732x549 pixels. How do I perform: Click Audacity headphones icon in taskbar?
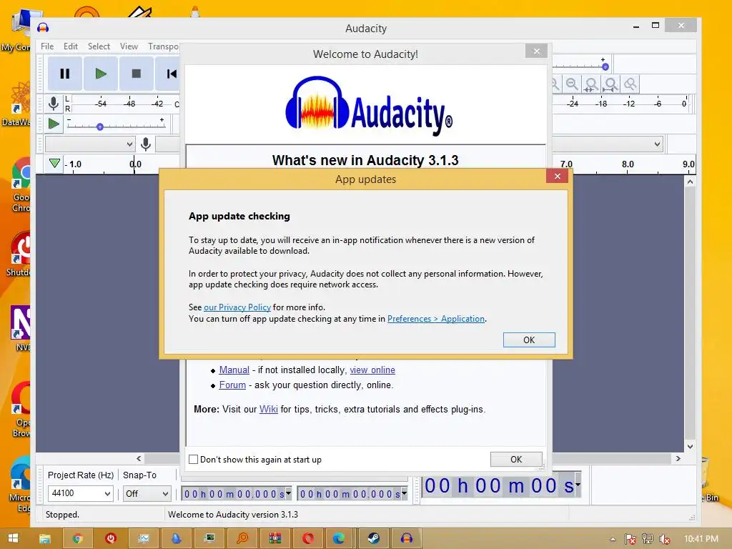(x=407, y=539)
